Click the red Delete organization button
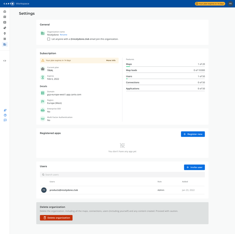This screenshot has width=235, height=234. (56, 218)
